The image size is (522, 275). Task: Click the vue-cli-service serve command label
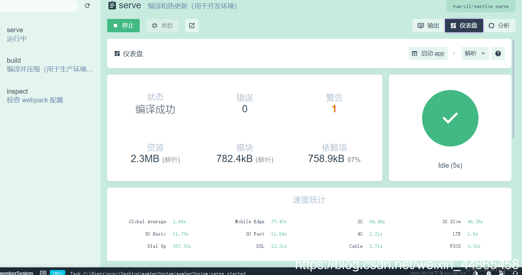(x=481, y=6)
